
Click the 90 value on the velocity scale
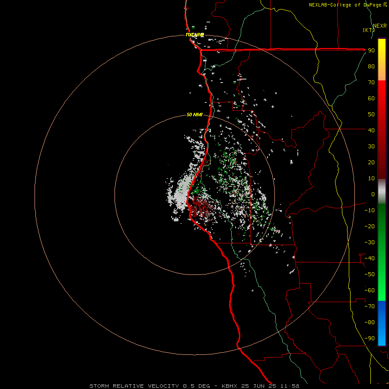[x=371, y=51]
